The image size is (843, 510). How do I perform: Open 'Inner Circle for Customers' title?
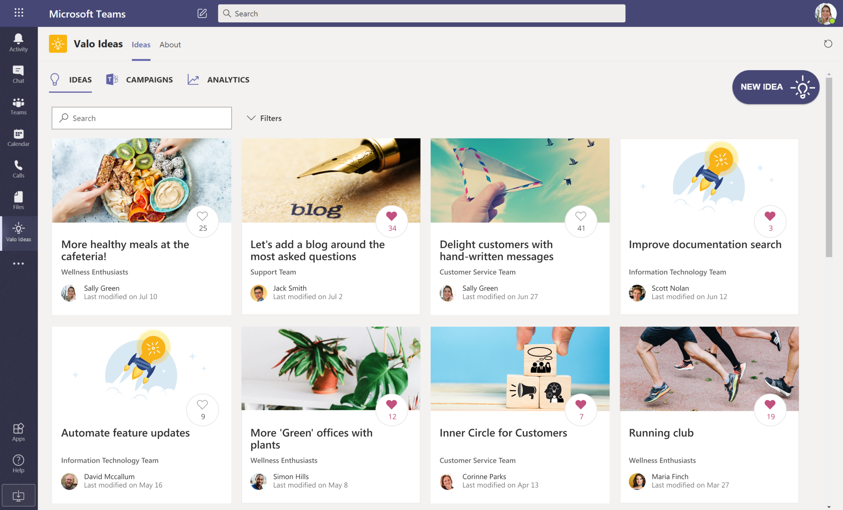[503, 433]
